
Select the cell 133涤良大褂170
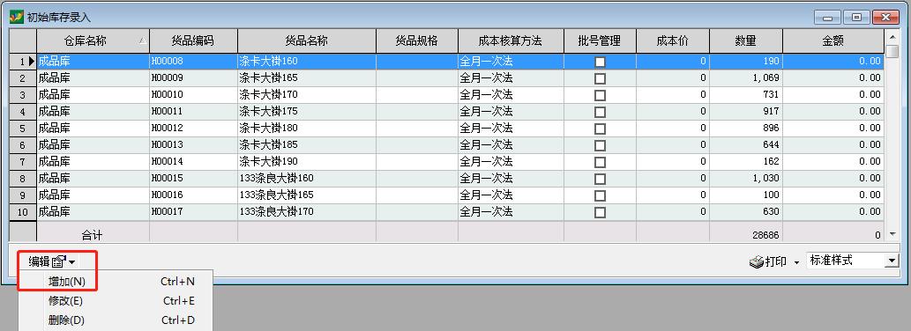click(307, 212)
